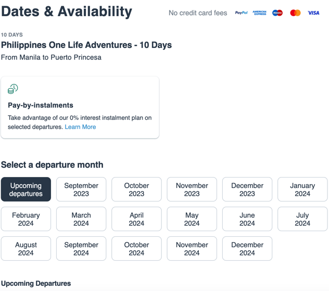Choose September 2024 departure month

click(81, 249)
